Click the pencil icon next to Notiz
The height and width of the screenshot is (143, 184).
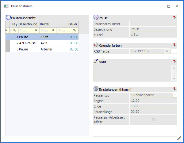tap(96, 62)
